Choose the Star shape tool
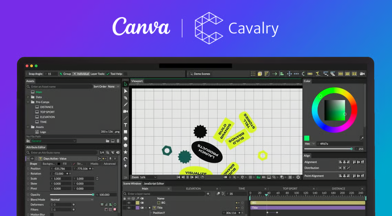 [126, 152]
